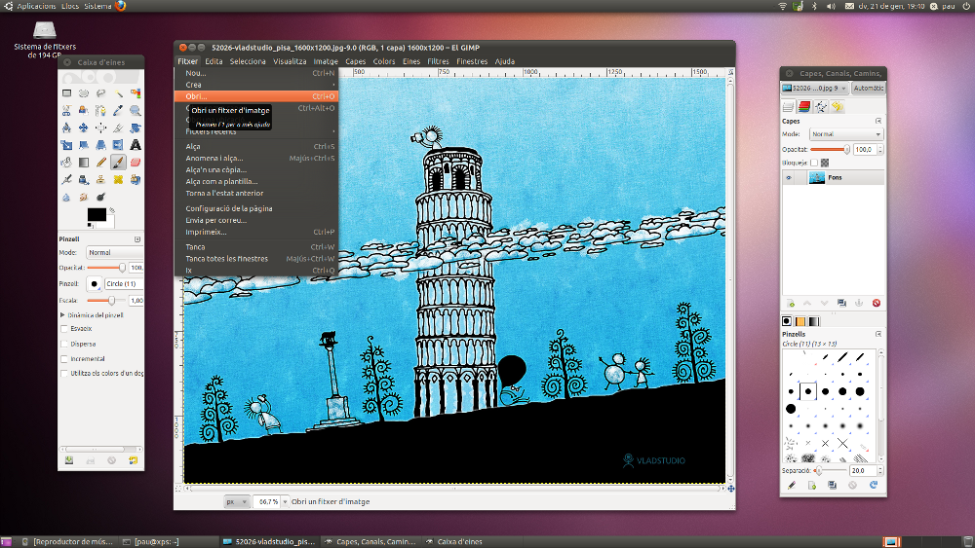The width and height of the screenshot is (975, 548).
Task: Click the Escala slider in tool options
Action: [106, 301]
